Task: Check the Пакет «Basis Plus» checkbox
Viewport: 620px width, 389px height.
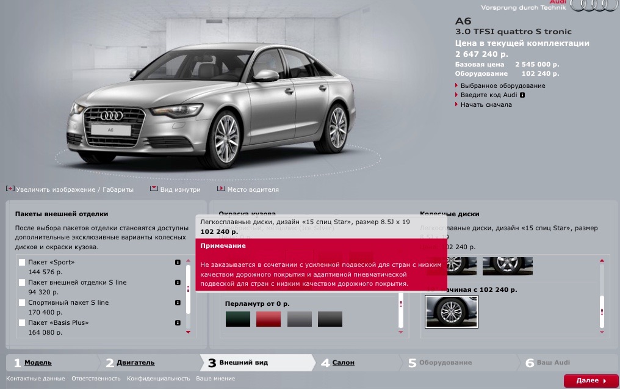Action: 22,323
